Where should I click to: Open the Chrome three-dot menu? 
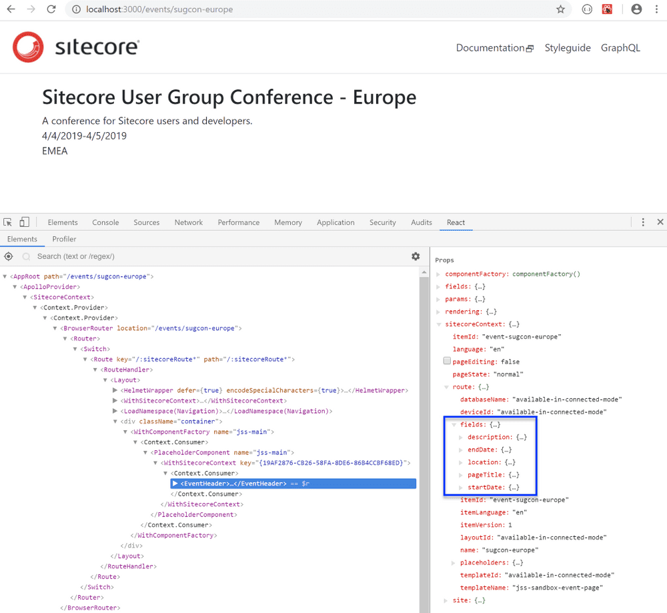click(657, 9)
